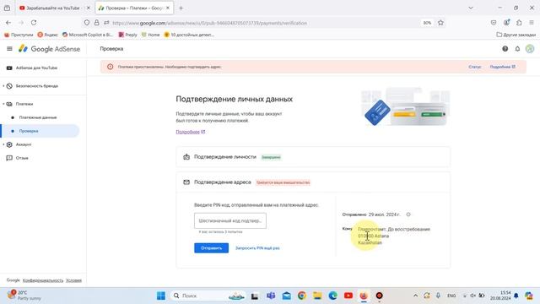The width and height of the screenshot is (540, 304).
Task: Open YouTube app from the taskbar
Action: pyautogui.click(x=348, y=296)
